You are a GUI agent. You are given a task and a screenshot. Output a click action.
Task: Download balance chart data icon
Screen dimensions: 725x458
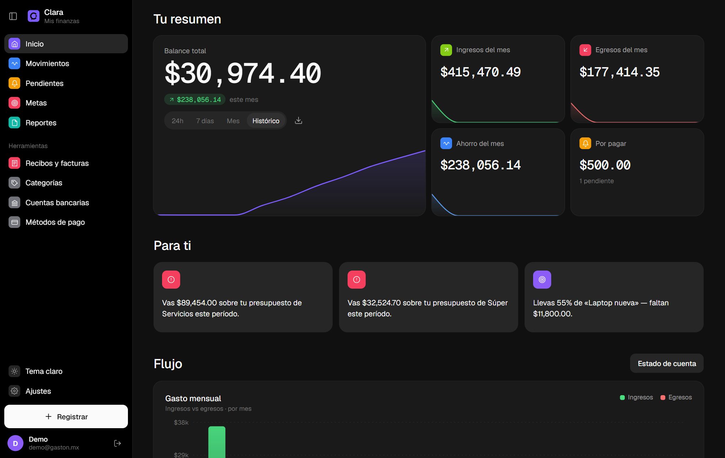click(299, 121)
